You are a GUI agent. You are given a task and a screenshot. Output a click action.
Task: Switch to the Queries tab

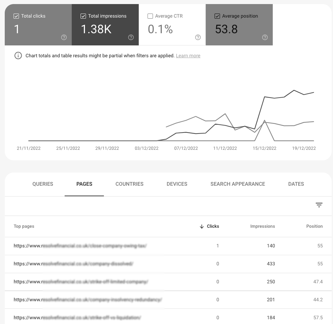pos(43,184)
